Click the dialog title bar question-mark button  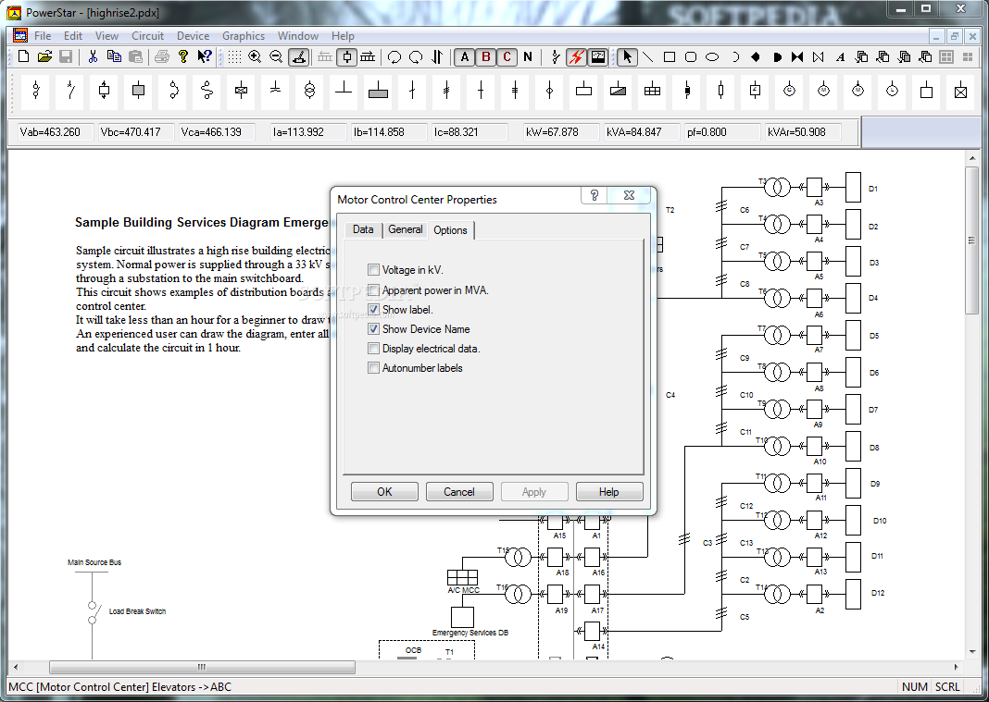click(595, 195)
